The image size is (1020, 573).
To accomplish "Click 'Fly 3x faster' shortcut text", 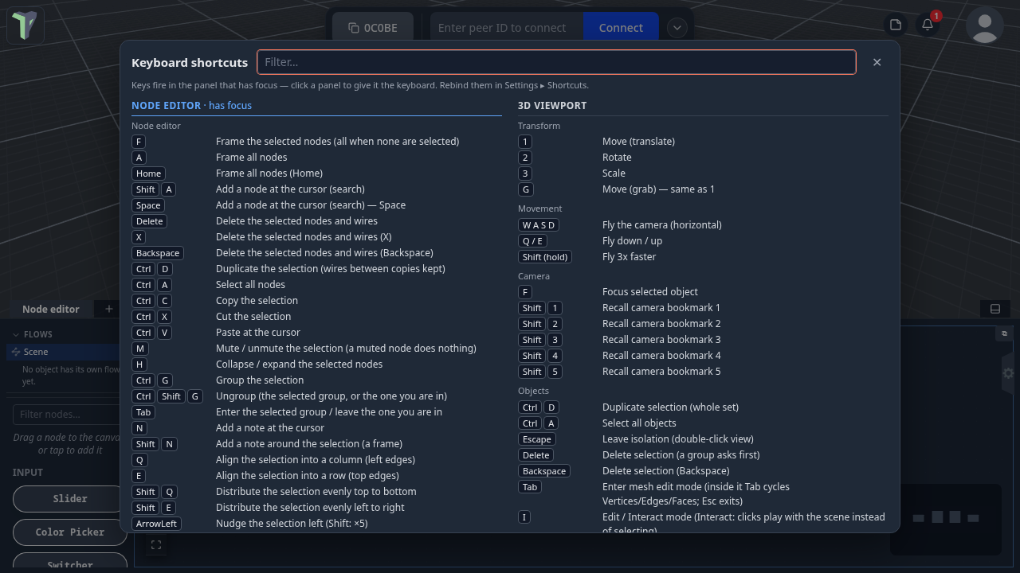I will [x=630, y=257].
